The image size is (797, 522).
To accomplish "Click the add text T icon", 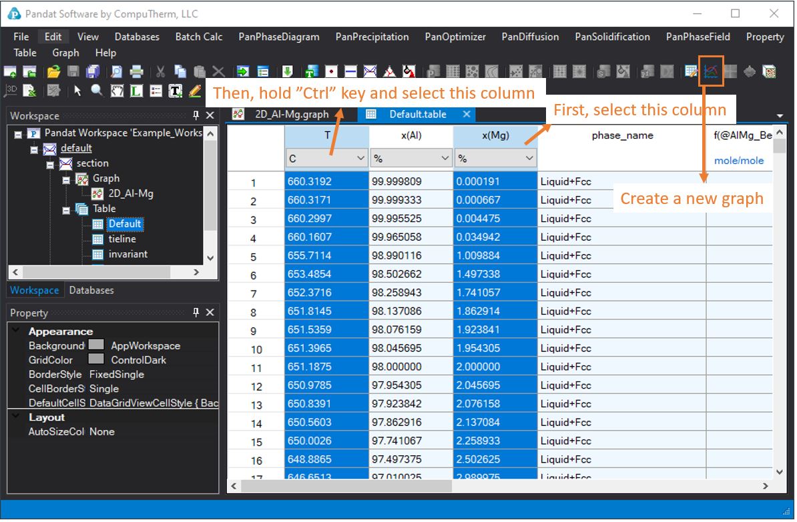I will (x=176, y=91).
